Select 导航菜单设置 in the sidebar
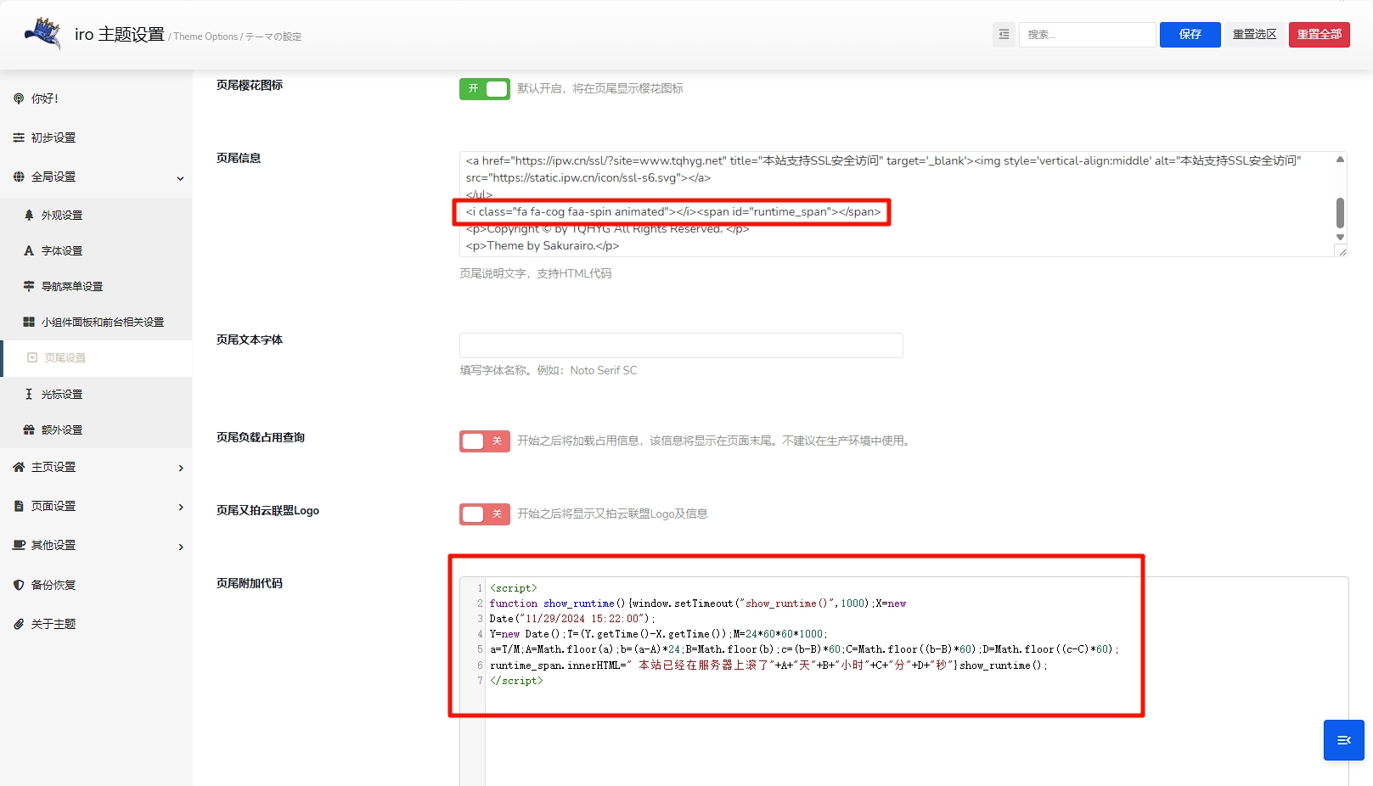This screenshot has width=1373, height=786. point(72,287)
